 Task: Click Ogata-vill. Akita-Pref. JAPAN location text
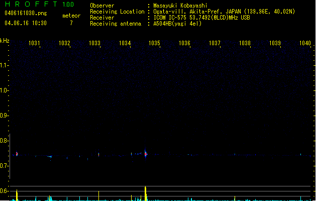pyautogui.click(x=224, y=12)
